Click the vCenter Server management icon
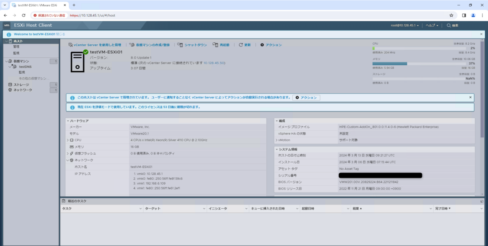This screenshot has height=246, width=488. click(70, 45)
